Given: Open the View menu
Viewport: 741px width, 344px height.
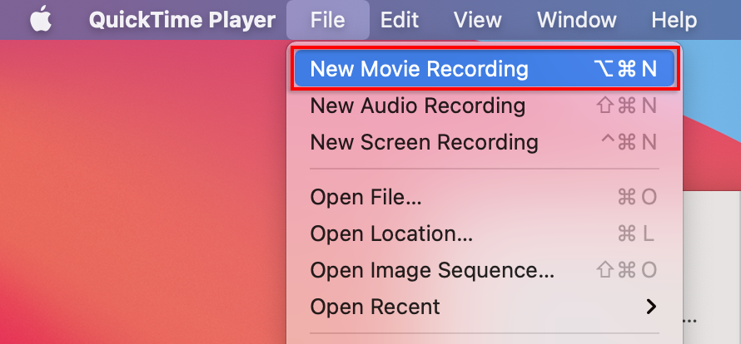Looking at the screenshot, I should (478, 20).
